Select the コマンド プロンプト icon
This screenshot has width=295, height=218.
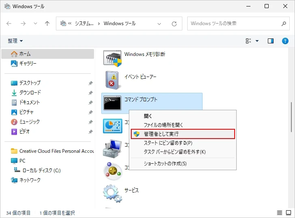coord(112,103)
